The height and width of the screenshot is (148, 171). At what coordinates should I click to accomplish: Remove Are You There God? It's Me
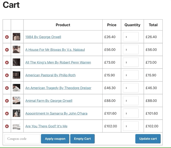(x=7, y=126)
